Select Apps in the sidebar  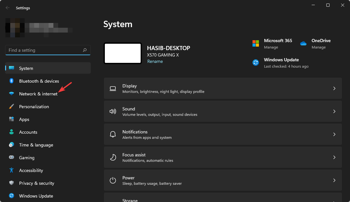(25, 119)
